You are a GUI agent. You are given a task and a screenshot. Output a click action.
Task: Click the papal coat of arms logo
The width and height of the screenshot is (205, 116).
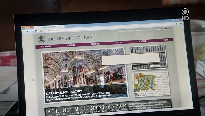[x=42, y=39]
